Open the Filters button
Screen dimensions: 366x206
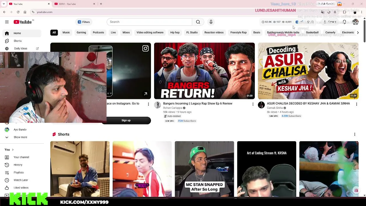(84, 22)
